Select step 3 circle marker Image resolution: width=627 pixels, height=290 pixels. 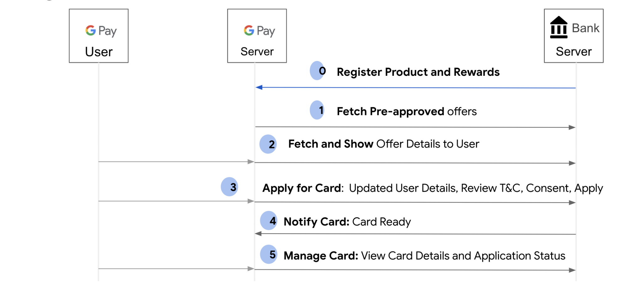(x=229, y=187)
